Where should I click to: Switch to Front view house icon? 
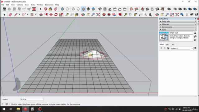(x=110, y=9)
